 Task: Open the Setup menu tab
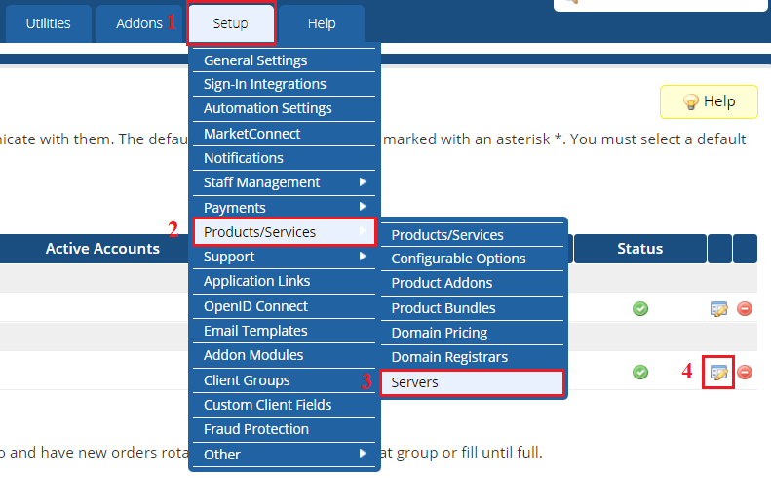[231, 23]
